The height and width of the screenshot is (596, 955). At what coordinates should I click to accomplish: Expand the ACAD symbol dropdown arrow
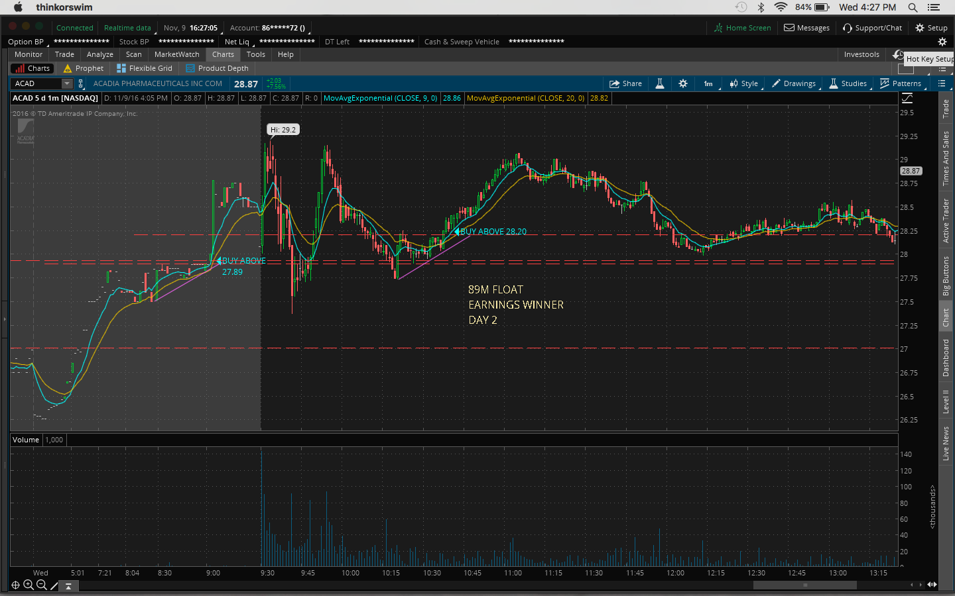66,83
